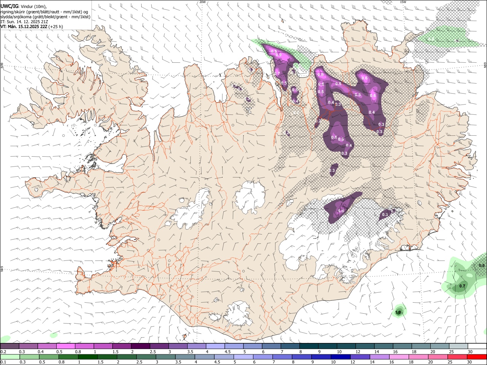This screenshot has height=365, width=487.
Task: Click the lavender 4–4.5 swatch in the upper legend
Action: (x=215, y=346)
